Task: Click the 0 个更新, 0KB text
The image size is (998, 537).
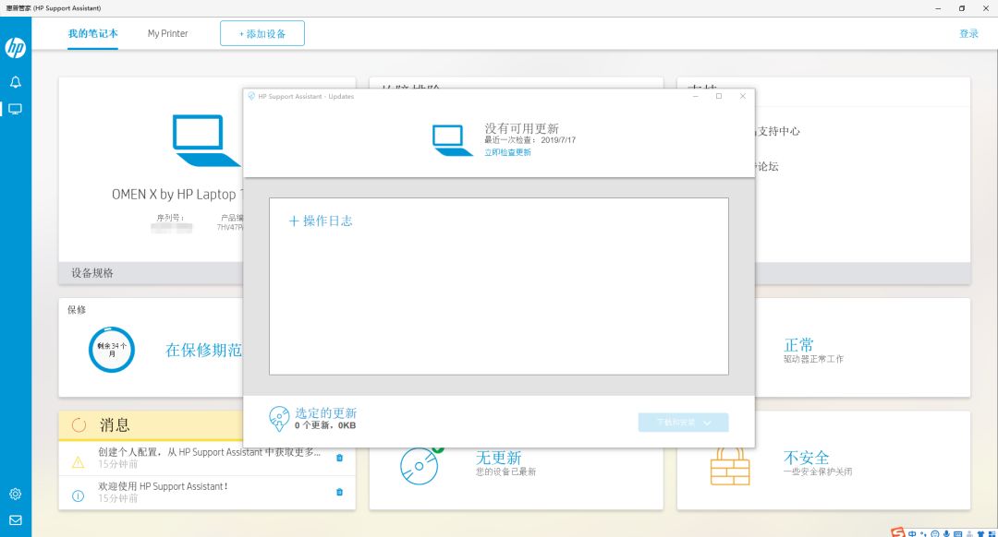Action: coord(324,425)
